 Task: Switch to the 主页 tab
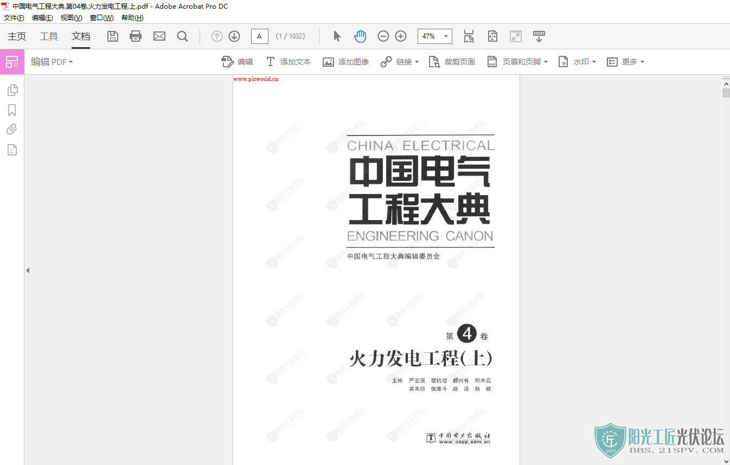point(17,36)
